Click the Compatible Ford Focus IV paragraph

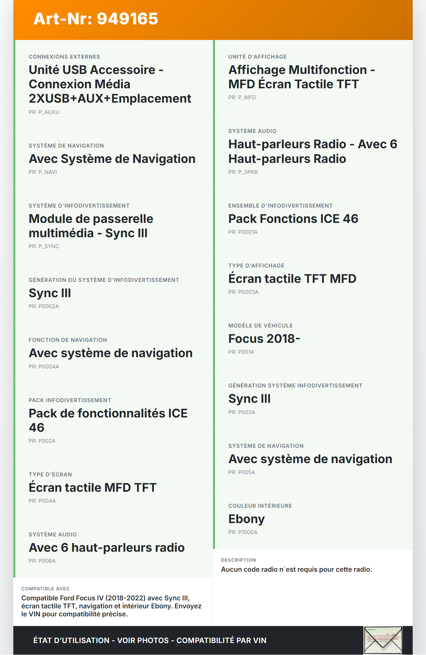[x=111, y=606]
